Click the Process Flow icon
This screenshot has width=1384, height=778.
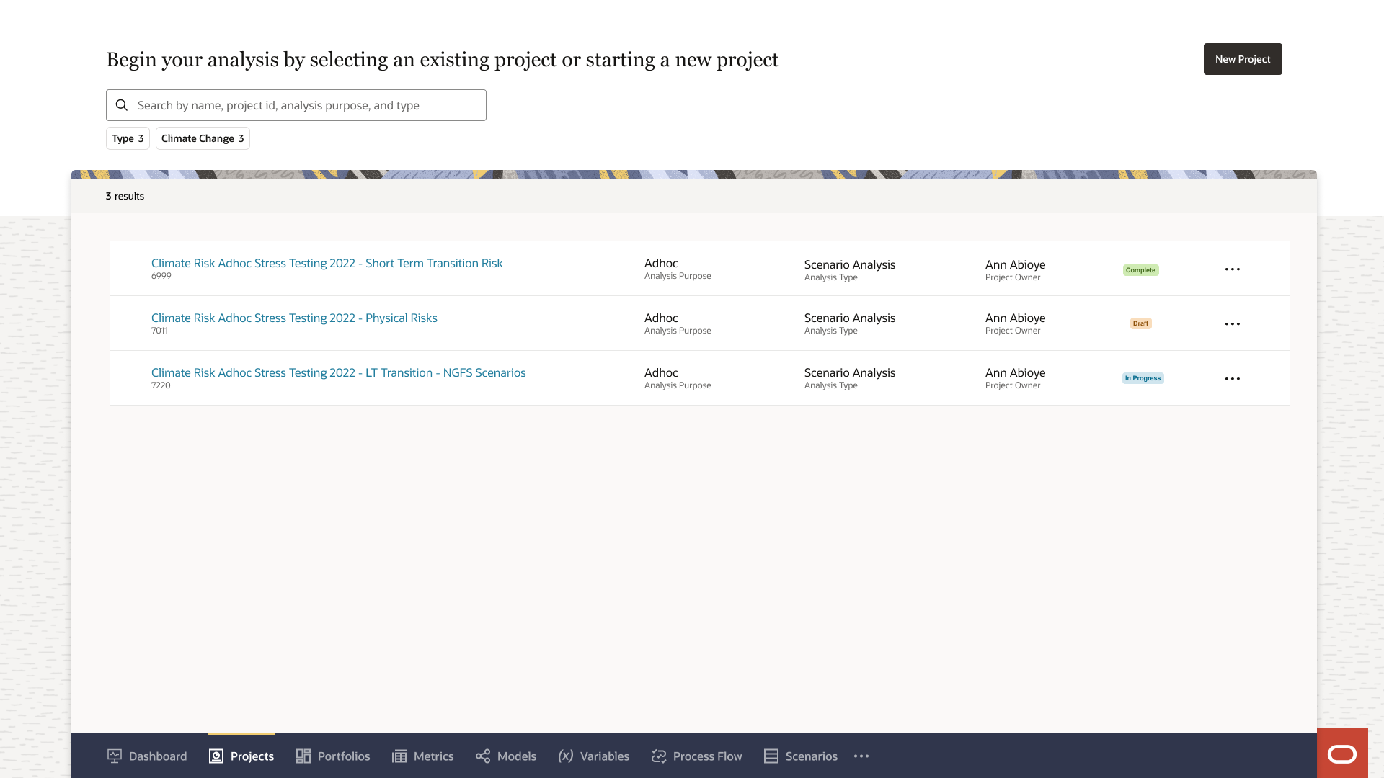[659, 756]
